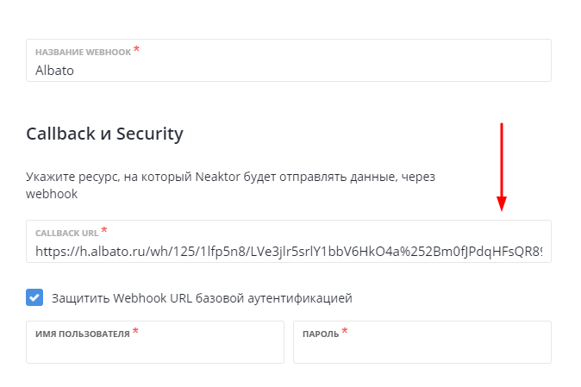
Task: Focus the "Имя пользователя" input field
Action: point(155,349)
